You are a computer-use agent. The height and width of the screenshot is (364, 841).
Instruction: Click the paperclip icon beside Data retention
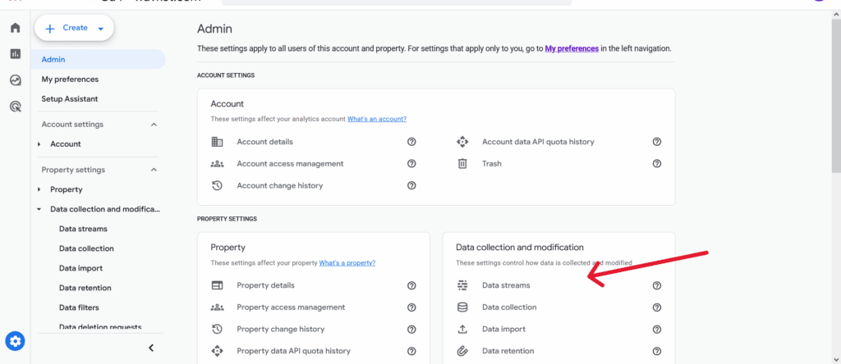[462, 351]
